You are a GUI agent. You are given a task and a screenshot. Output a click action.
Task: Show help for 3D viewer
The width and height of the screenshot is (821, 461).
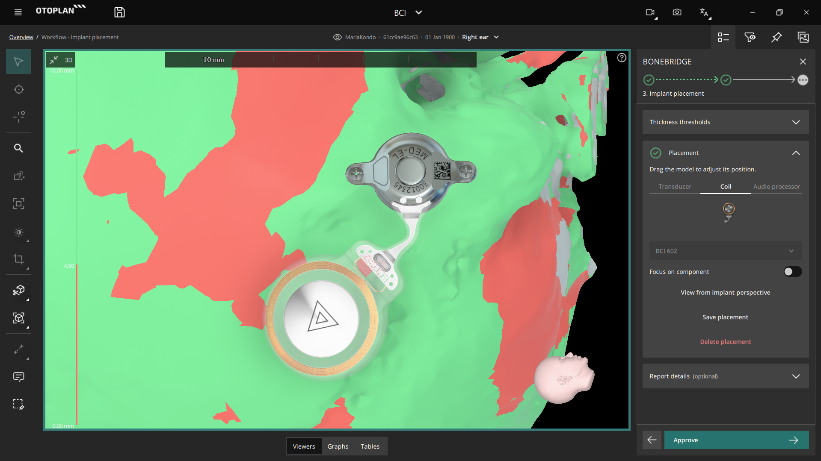[622, 58]
